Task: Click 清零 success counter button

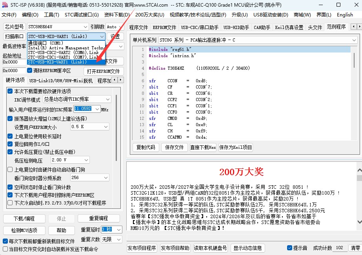Action: (355, 248)
